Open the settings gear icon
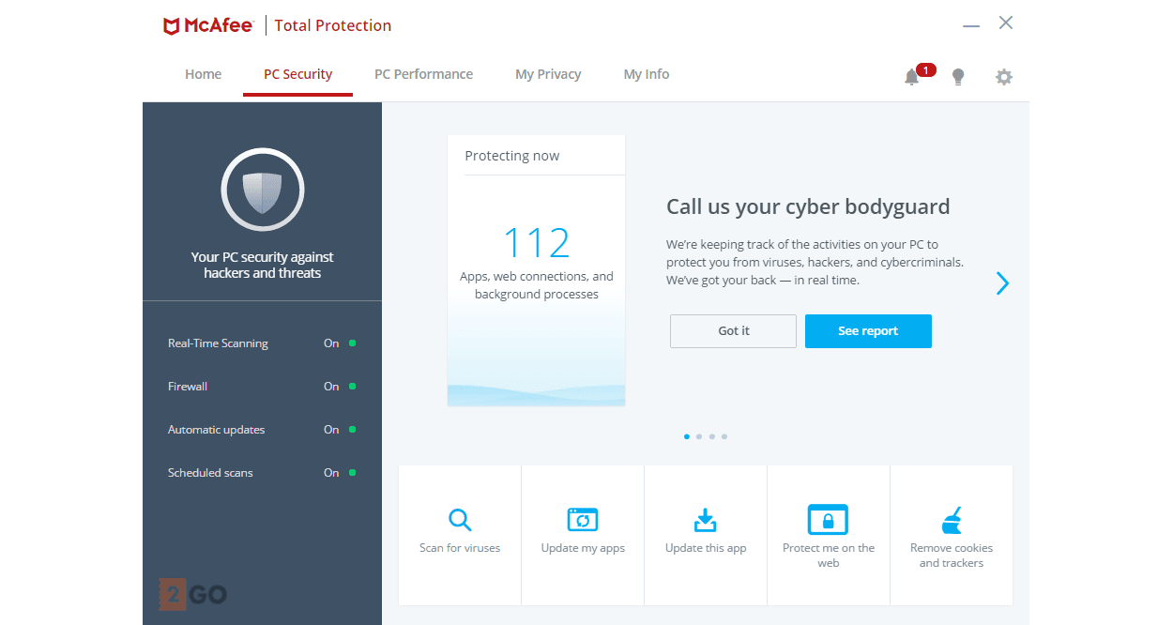This screenshot has width=1173, height=625. pyautogui.click(x=1004, y=77)
